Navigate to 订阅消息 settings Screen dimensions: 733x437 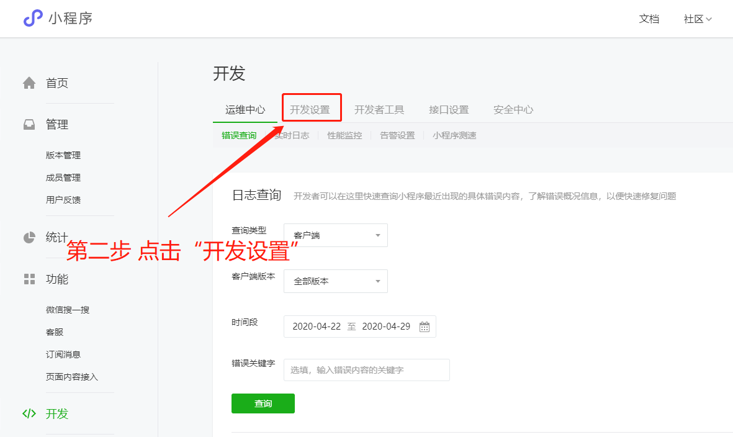point(64,354)
